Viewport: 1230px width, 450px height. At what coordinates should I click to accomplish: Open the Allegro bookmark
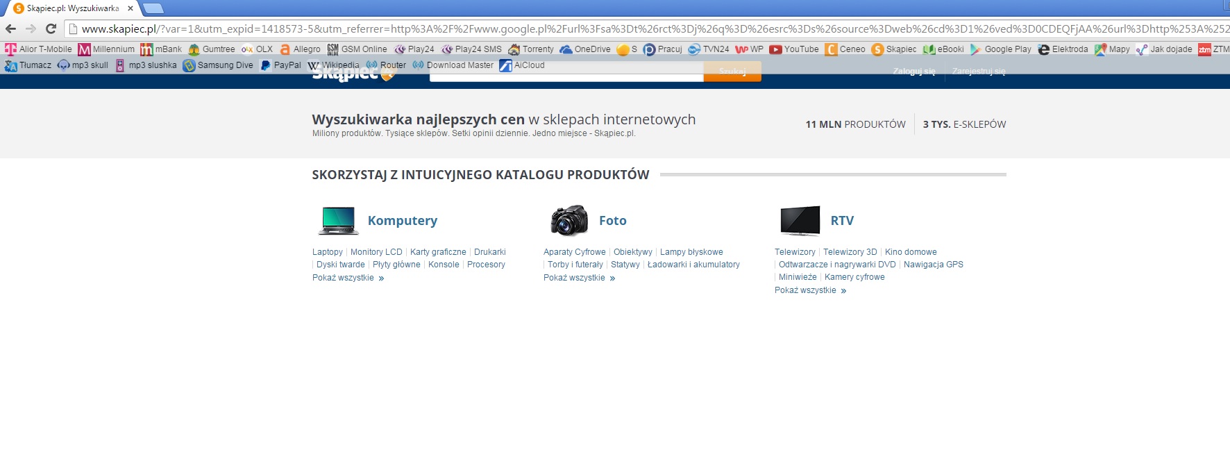point(300,49)
